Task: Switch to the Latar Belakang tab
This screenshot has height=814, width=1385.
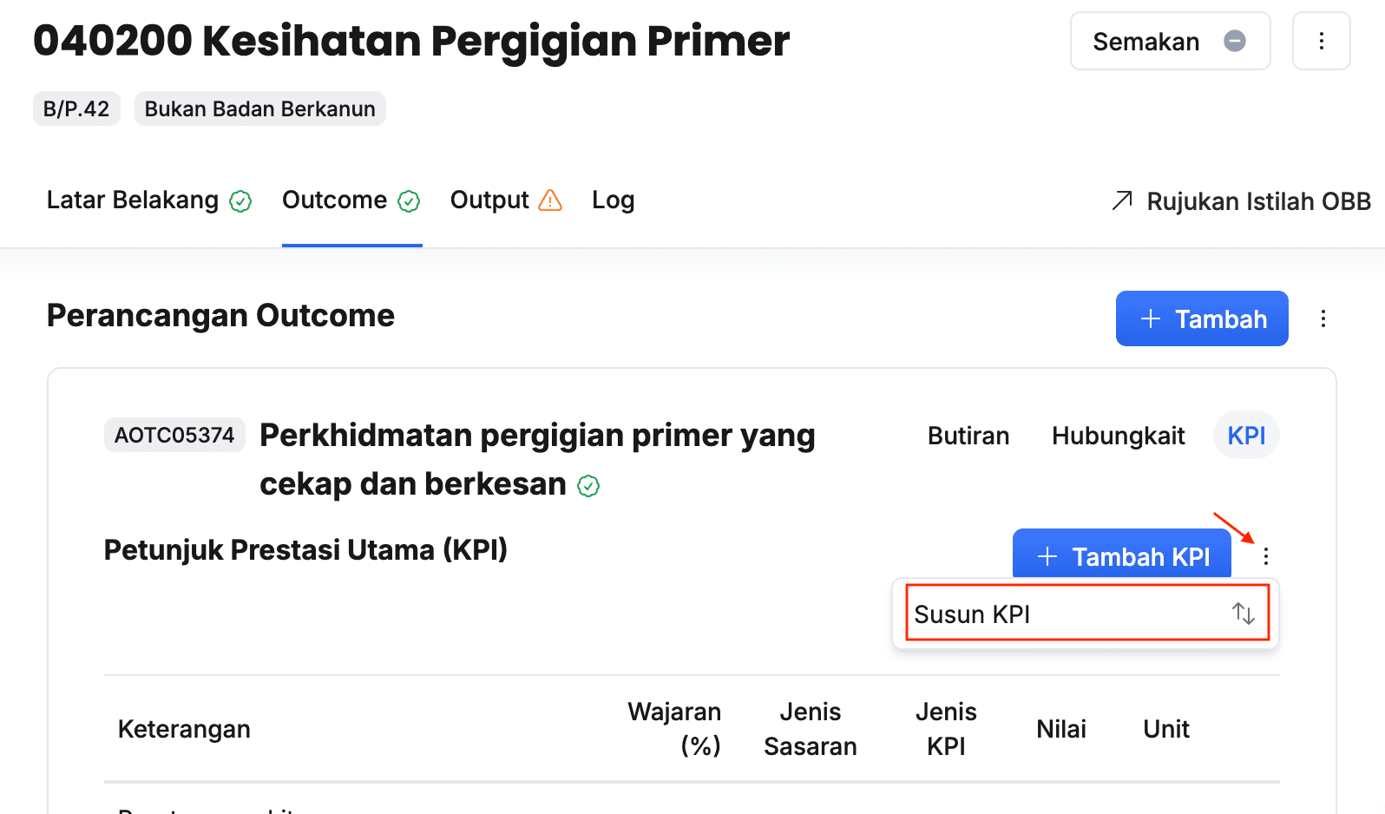Action: click(133, 200)
